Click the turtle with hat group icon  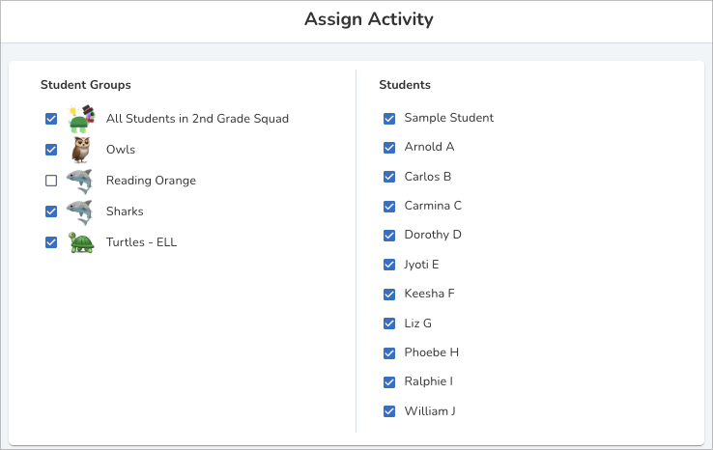pyautogui.click(x=81, y=119)
